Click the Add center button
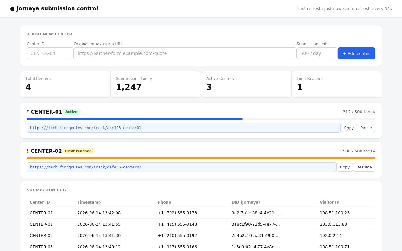 [x=356, y=53]
